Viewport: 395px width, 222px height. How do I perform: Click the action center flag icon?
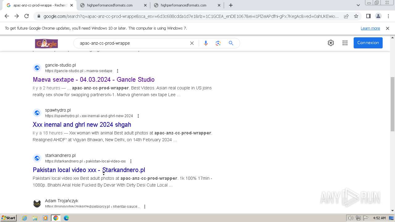click(366, 218)
